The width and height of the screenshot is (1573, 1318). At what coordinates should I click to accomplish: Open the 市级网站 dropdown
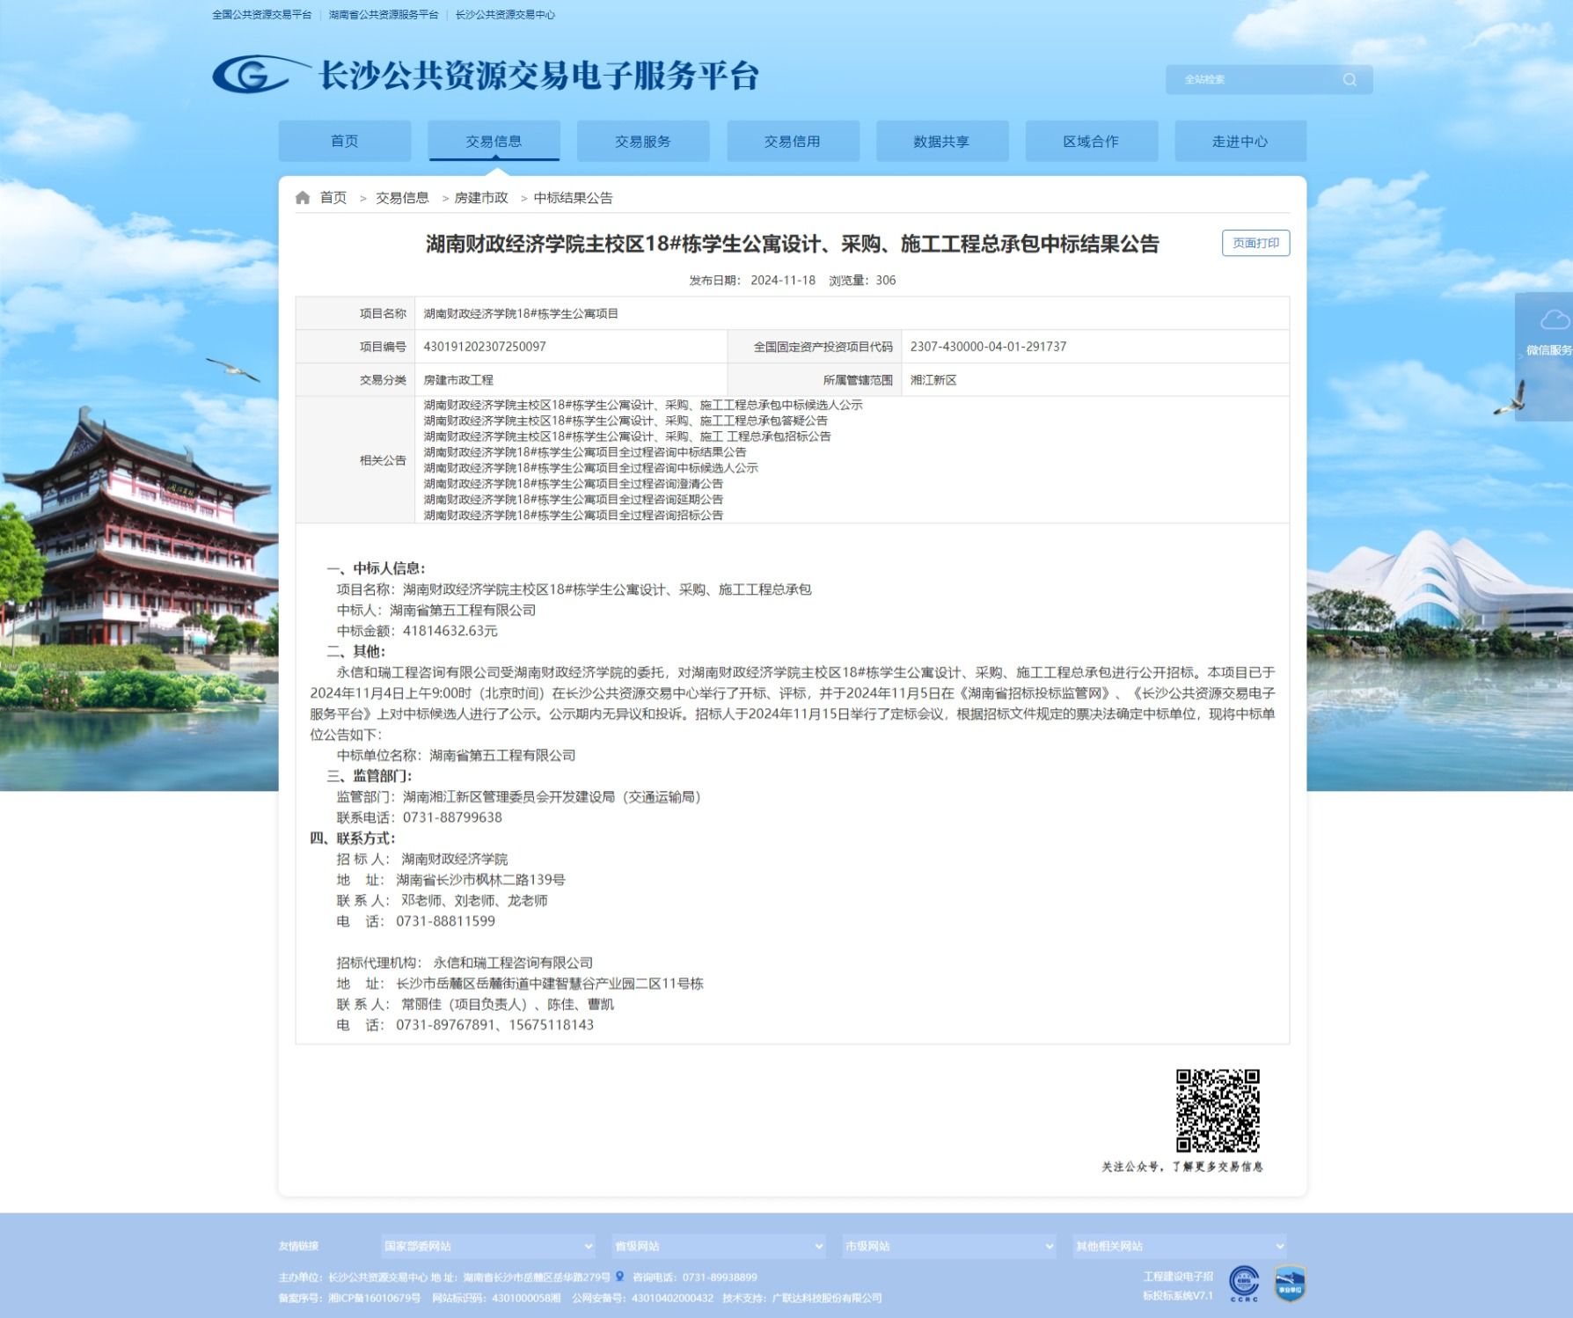pos(948,1246)
